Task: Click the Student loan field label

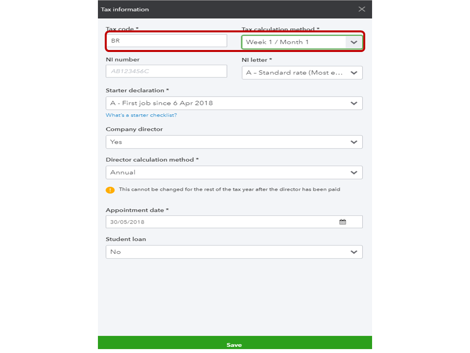Action: (x=126, y=239)
